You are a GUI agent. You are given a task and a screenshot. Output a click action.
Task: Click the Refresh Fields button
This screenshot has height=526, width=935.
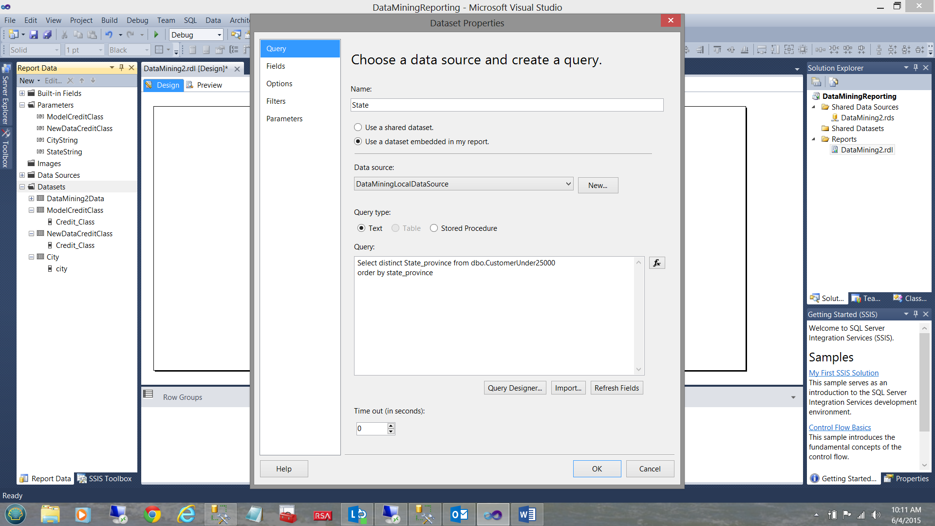pos(617,388)
